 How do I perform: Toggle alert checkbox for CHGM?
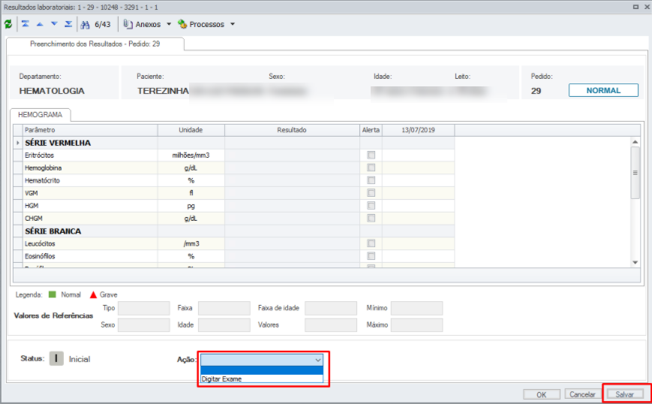click(371, 218)
